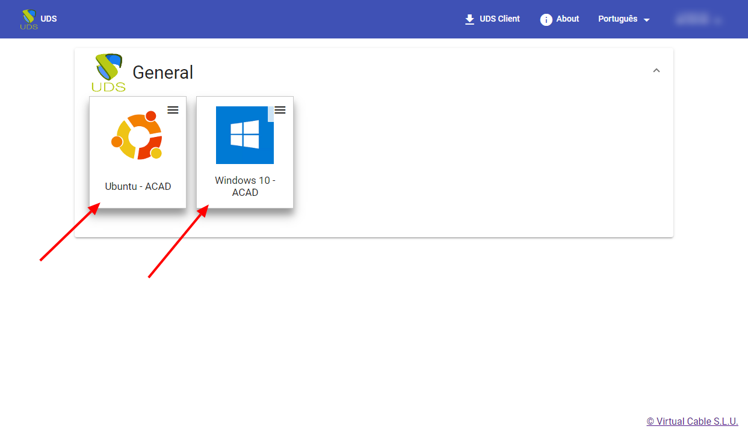Viewport: 748px width, 435px height.
Task: Select the Ubuntu - ACAD label
Action: [x=138, y=186]
